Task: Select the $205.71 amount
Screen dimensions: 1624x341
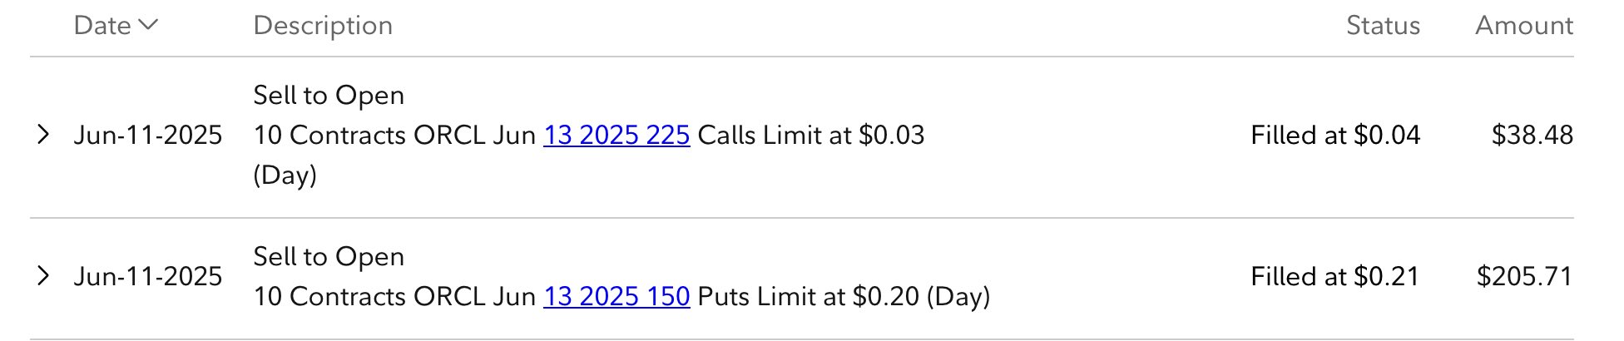Action: 1525,276
